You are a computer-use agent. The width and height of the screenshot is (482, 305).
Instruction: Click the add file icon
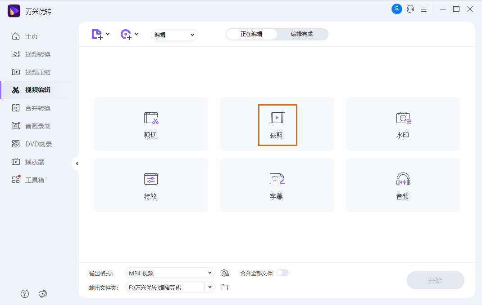point(97,34)
